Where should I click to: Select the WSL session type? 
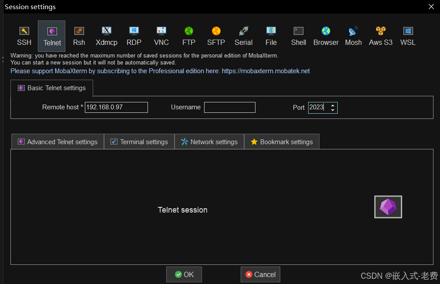408,36
